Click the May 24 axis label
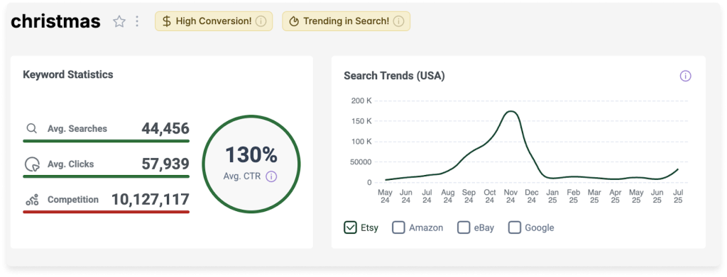The width and height of the screenshot is (727, 277). 386,196
